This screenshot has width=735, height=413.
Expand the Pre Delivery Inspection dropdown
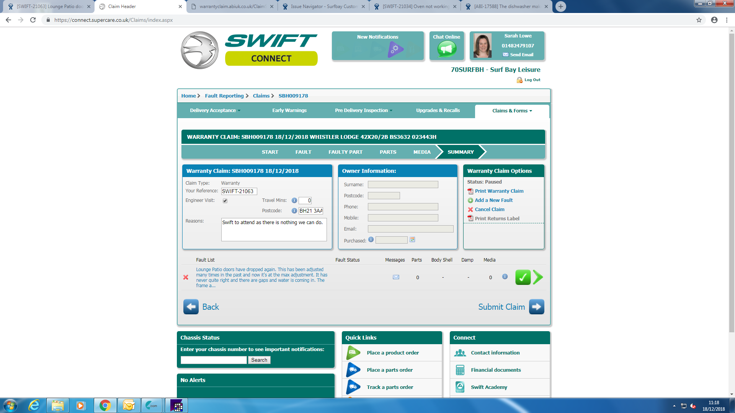(x=363, y=111)
